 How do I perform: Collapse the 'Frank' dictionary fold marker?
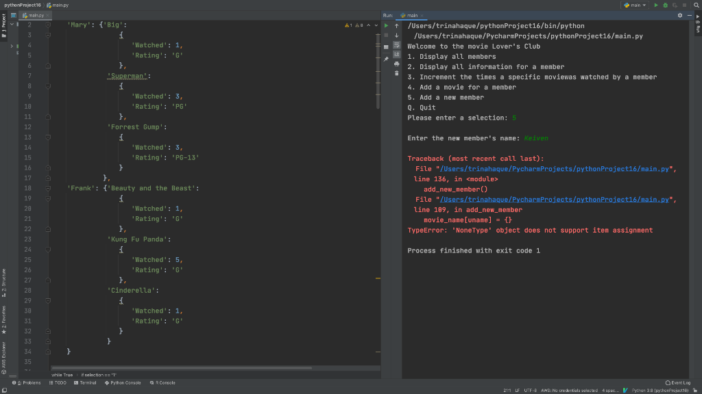click(49, 188)
